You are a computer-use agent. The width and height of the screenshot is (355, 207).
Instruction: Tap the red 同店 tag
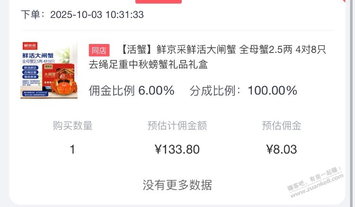(99, 50)
